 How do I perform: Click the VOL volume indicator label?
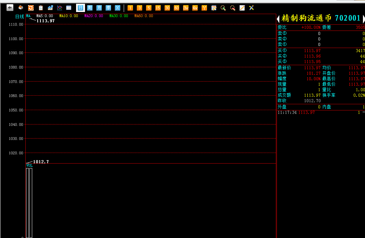pos(29,165)
